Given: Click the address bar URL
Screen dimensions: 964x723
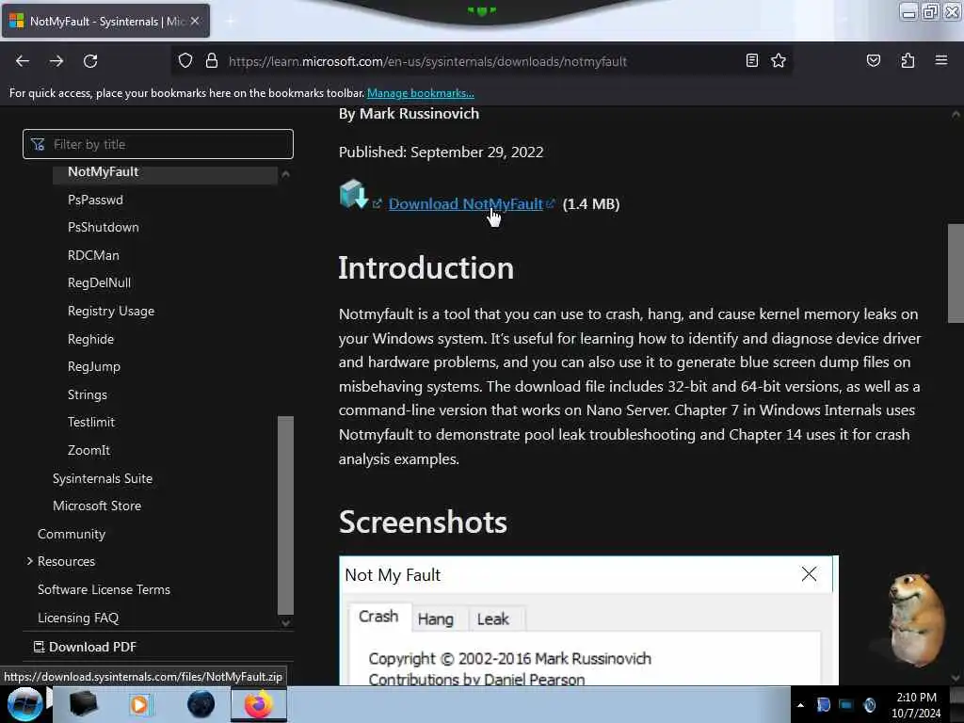Looking at the screenshot, I should click(427, 61).
